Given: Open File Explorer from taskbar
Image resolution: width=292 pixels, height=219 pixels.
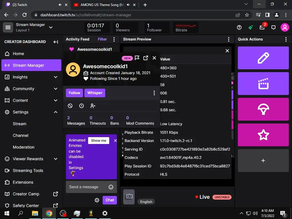Looking at the screenshot, I should [x=35, y=213].
